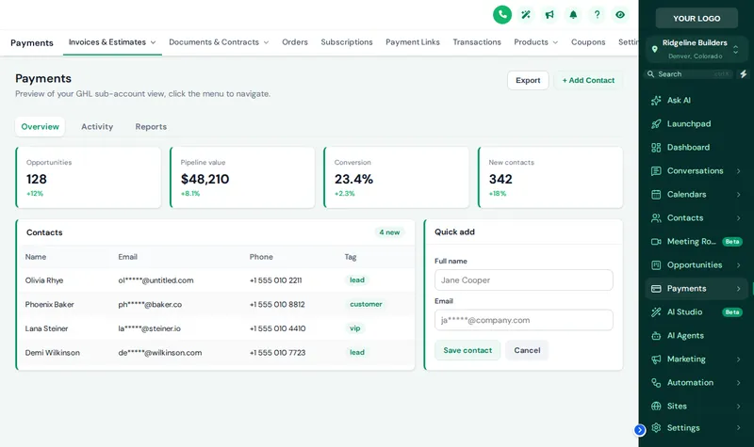
Task: Collapse sidebar with blue arrow button
Action: tap(640, 430)
